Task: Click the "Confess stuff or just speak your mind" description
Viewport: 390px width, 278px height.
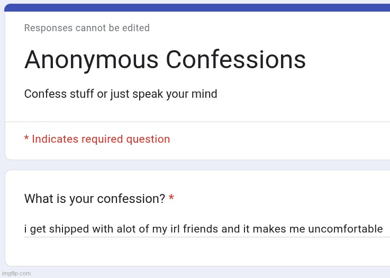Action: point(121,94)
